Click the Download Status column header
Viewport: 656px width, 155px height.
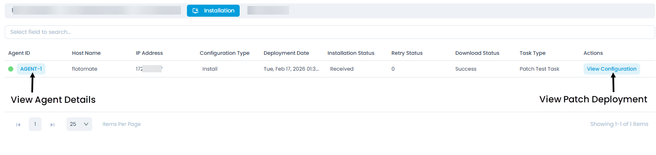pos(477,53)
